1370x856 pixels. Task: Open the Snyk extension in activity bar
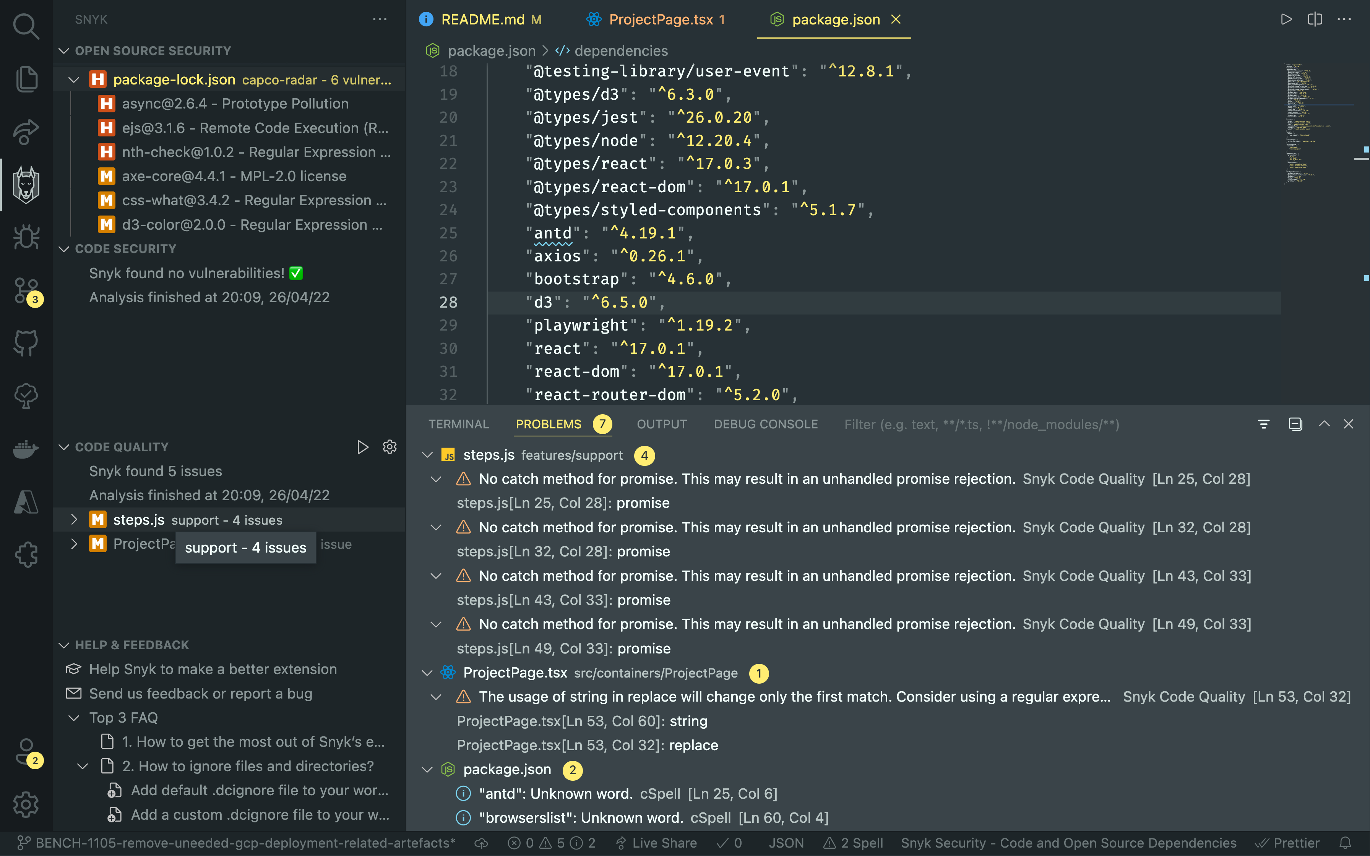[x=26, y=184]
